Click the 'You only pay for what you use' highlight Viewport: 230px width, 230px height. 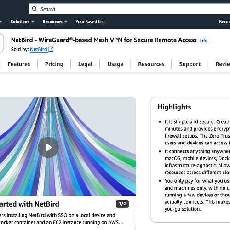(197, 195)
